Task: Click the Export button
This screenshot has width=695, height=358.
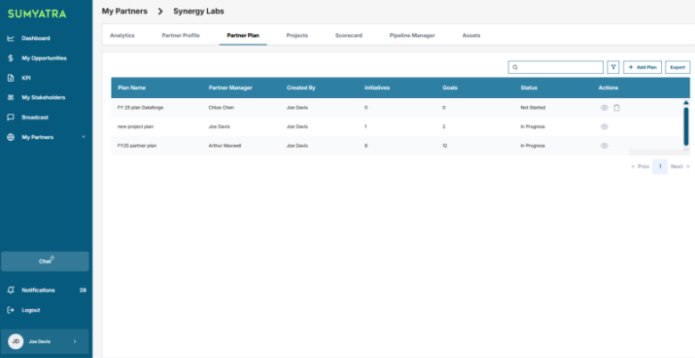Action: (x=678, y=67)
